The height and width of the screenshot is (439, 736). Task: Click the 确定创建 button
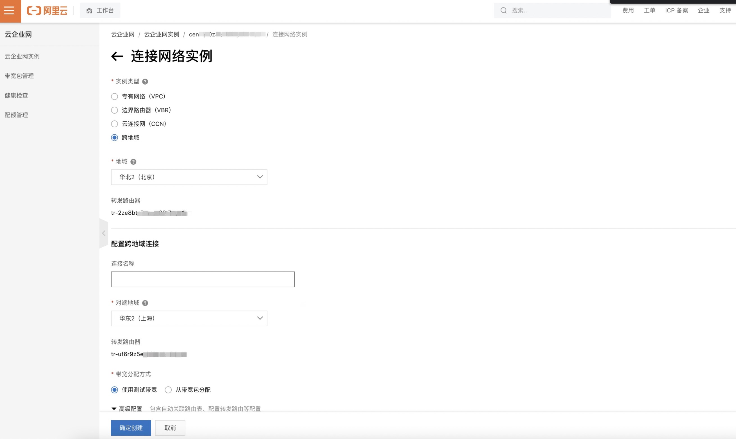[131, 428]
